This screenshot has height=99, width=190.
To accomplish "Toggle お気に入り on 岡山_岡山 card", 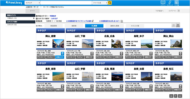I will point(177,57).
